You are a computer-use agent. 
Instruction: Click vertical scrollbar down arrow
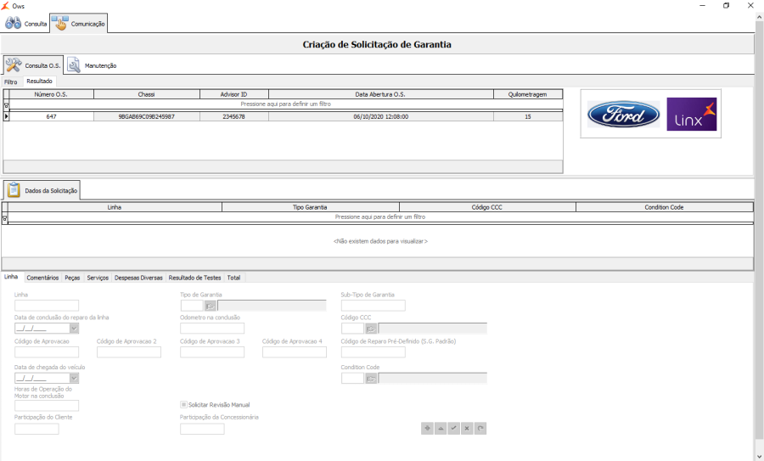(759, 456)
